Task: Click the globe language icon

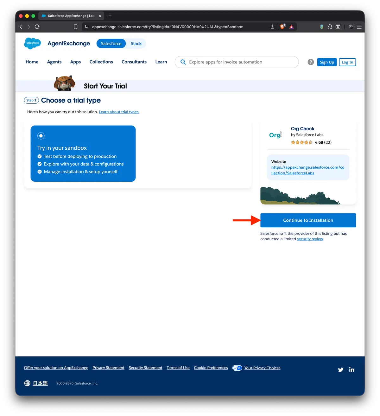Action: pyautogui.click(x=28, y=383)
